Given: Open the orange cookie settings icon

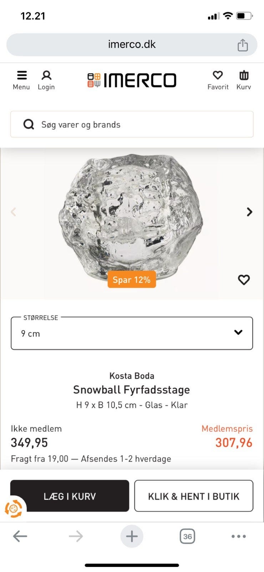Looking at the screenshot, I should (14, 508).
